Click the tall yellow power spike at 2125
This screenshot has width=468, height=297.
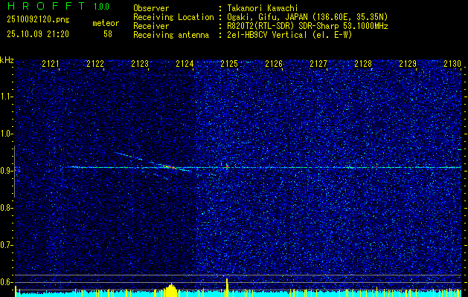[227, 287]
